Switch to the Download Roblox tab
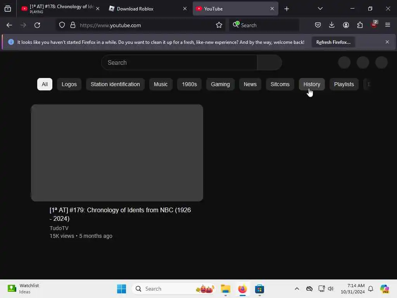Viewport: 397px width, 298px height. click(x=148, y=9)
